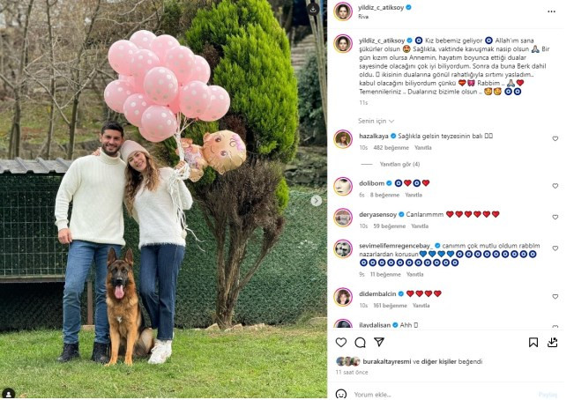Open the comment bubble icon
The height and width of the screenshot is (400, 574).
(360, 342)
